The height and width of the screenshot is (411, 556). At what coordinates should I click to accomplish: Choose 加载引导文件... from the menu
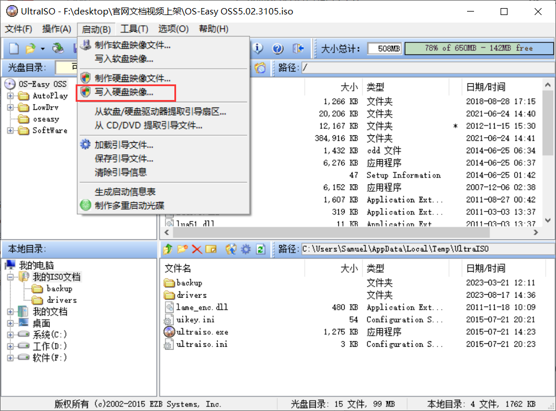coord(124,145)
